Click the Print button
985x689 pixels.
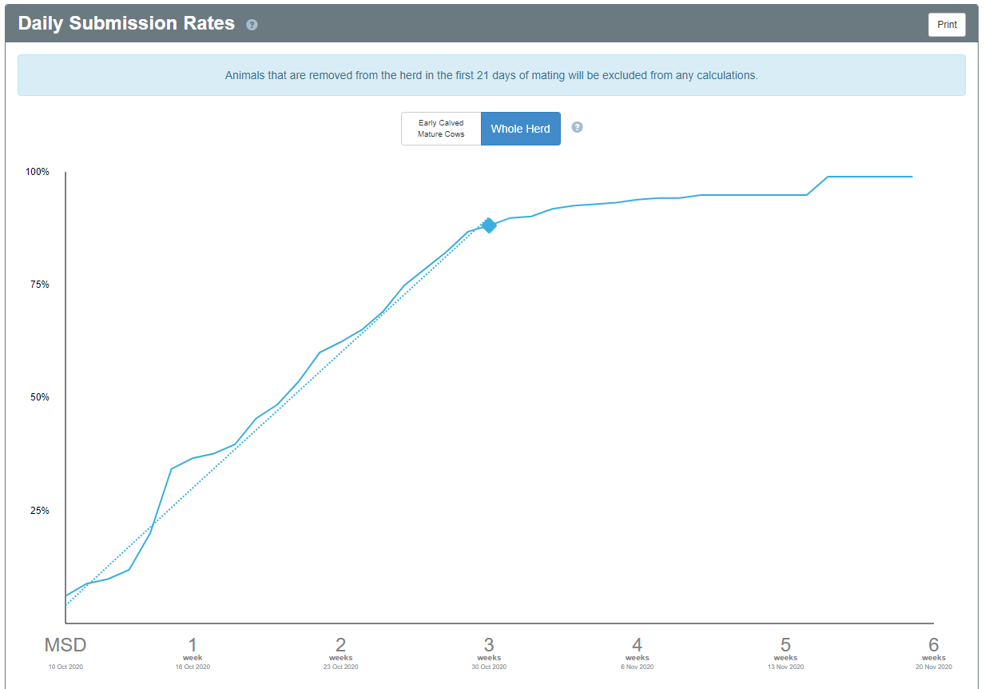[947, 25]
